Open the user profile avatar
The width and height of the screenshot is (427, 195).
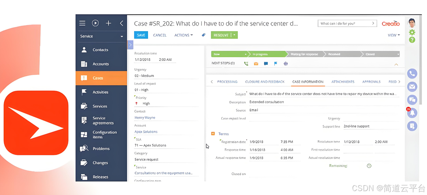click(x=412, y=23)
